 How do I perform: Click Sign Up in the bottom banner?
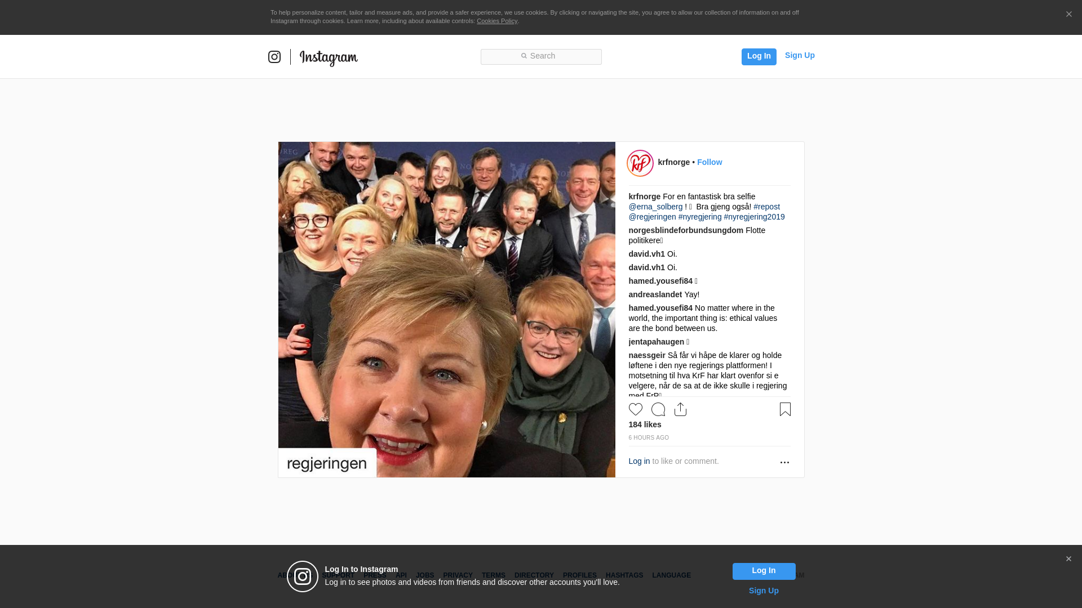click(x=764, y=591)
